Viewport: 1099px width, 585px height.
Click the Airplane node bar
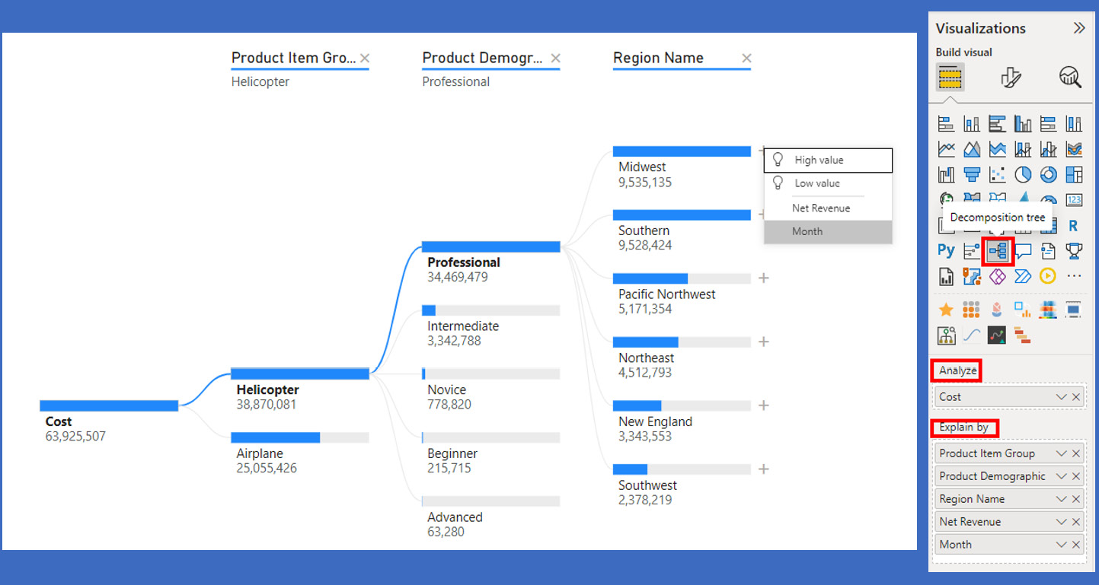[x=299, y=437]
